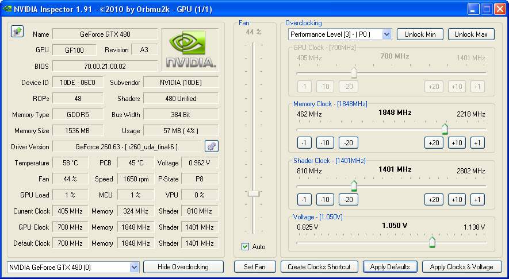Click the disabled GPU Clock -20 button
The image size is (509, 279).
[x=349, y=87]
